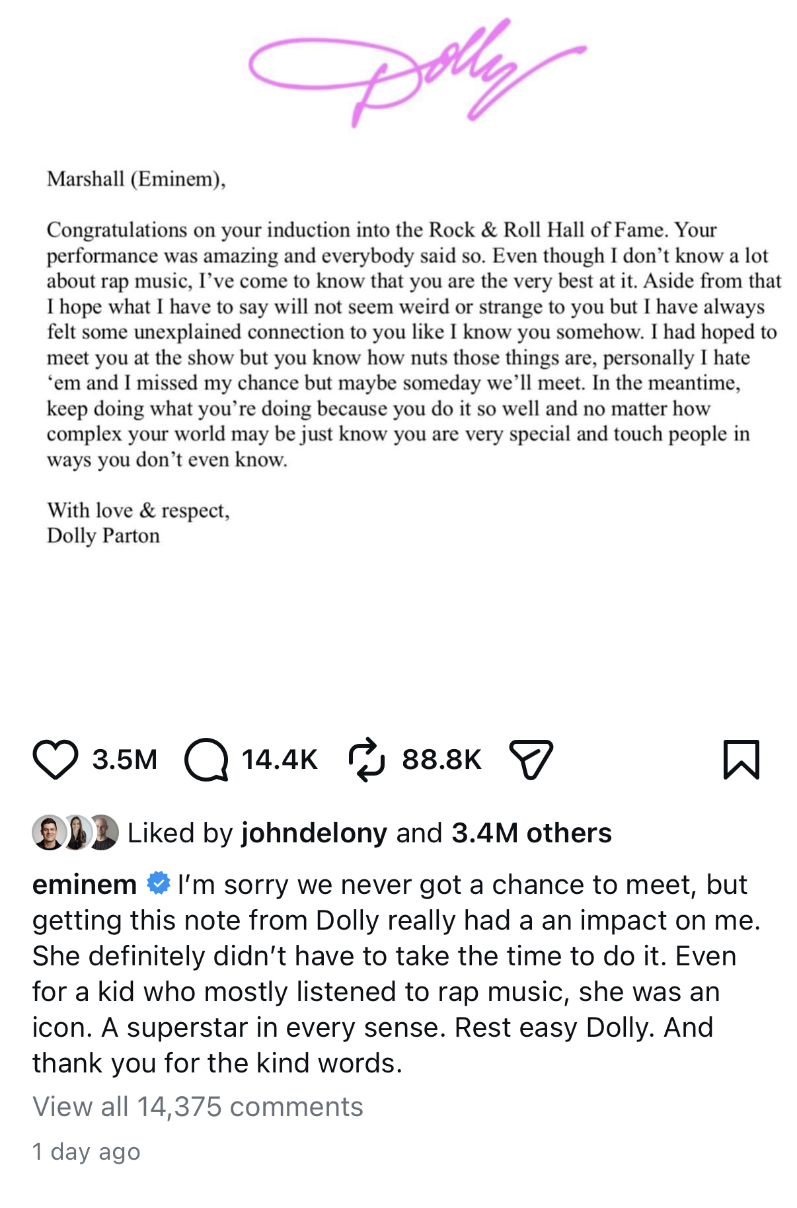This screenshot has width=797, height=1208.
Task: Open the third liker avatar
Action: (103, 832)
